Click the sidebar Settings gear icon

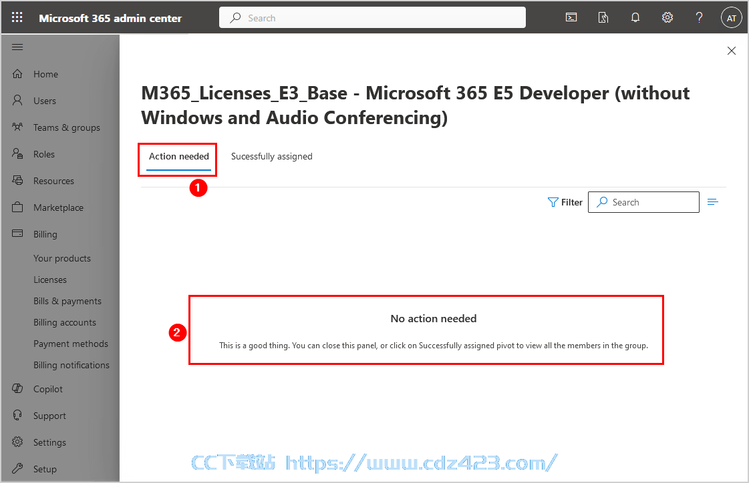click(x=17, y=442)
